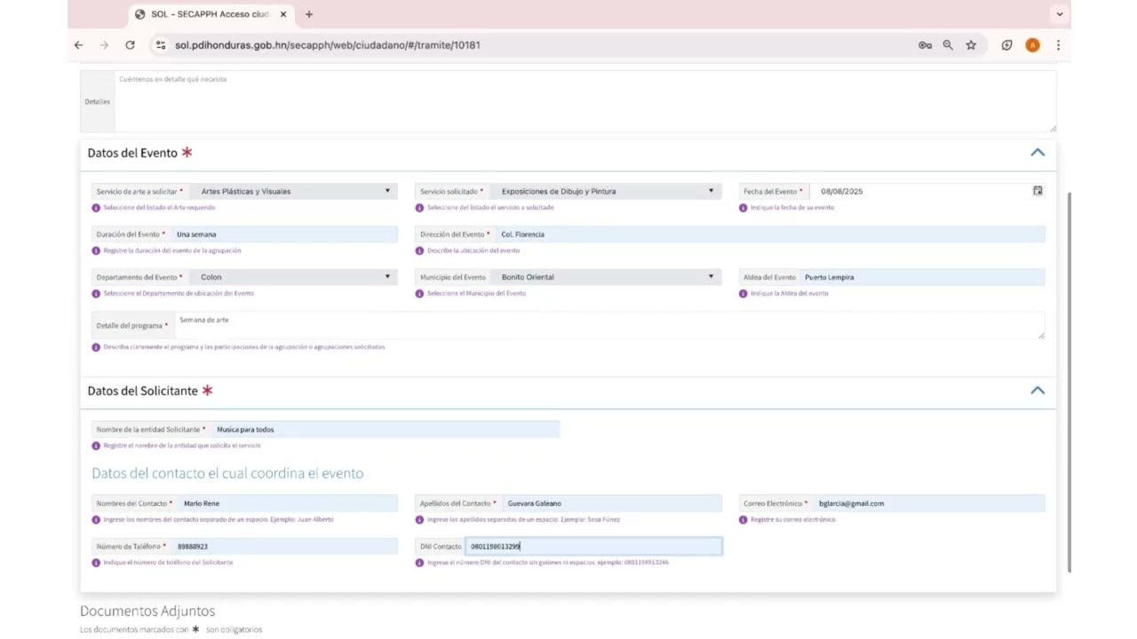
Task: Open calendar icon in Fecha del Evento
Action: pos(1038,191)
